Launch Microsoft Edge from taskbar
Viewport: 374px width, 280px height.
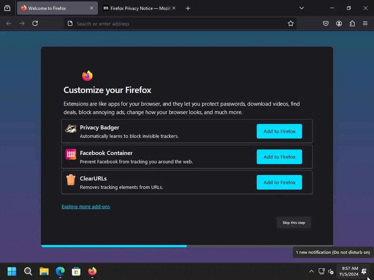tap(60, 271)
